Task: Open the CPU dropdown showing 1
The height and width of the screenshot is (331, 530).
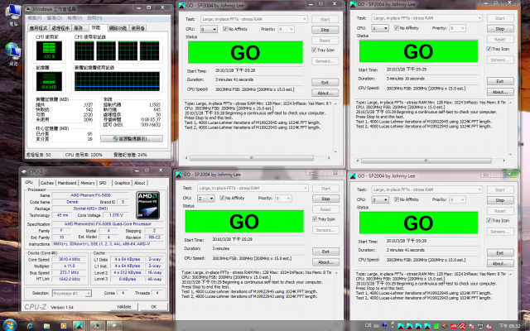Action: (x=380, y=28)
